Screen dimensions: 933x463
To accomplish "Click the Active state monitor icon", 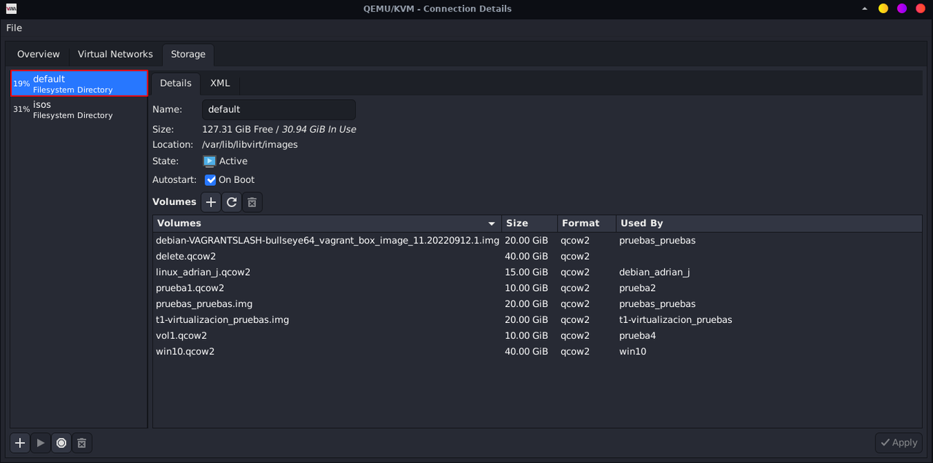I will [x=209, y=161].
